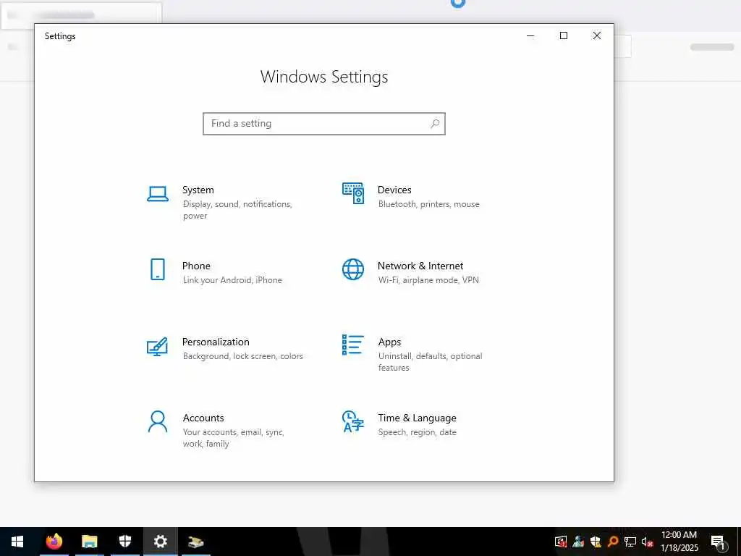This screenshot has height=556, width=741.
Task: Click the System heading
Action: tap(198, 190)
